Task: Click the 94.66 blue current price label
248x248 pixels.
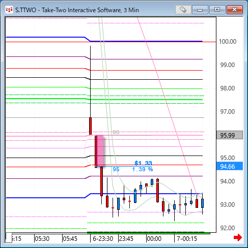Action: 230,166
